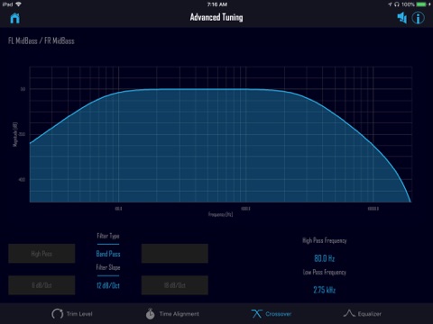Mute audio with the speaker icon

click(x=402, y=18)
